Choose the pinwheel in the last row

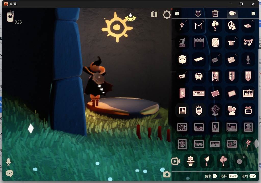click(x=248, y=144)
